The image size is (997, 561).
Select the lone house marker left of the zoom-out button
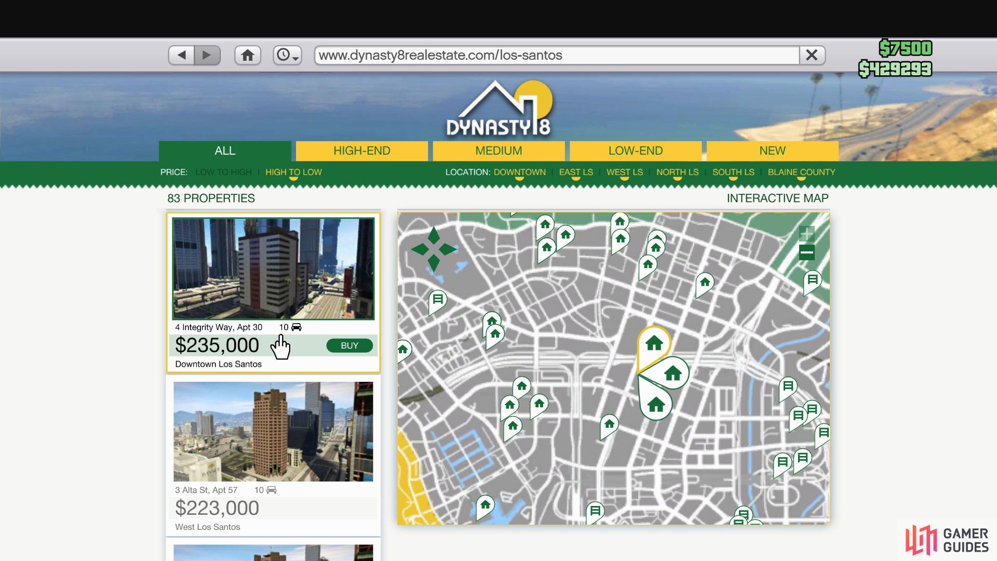(x=704, y=284)
